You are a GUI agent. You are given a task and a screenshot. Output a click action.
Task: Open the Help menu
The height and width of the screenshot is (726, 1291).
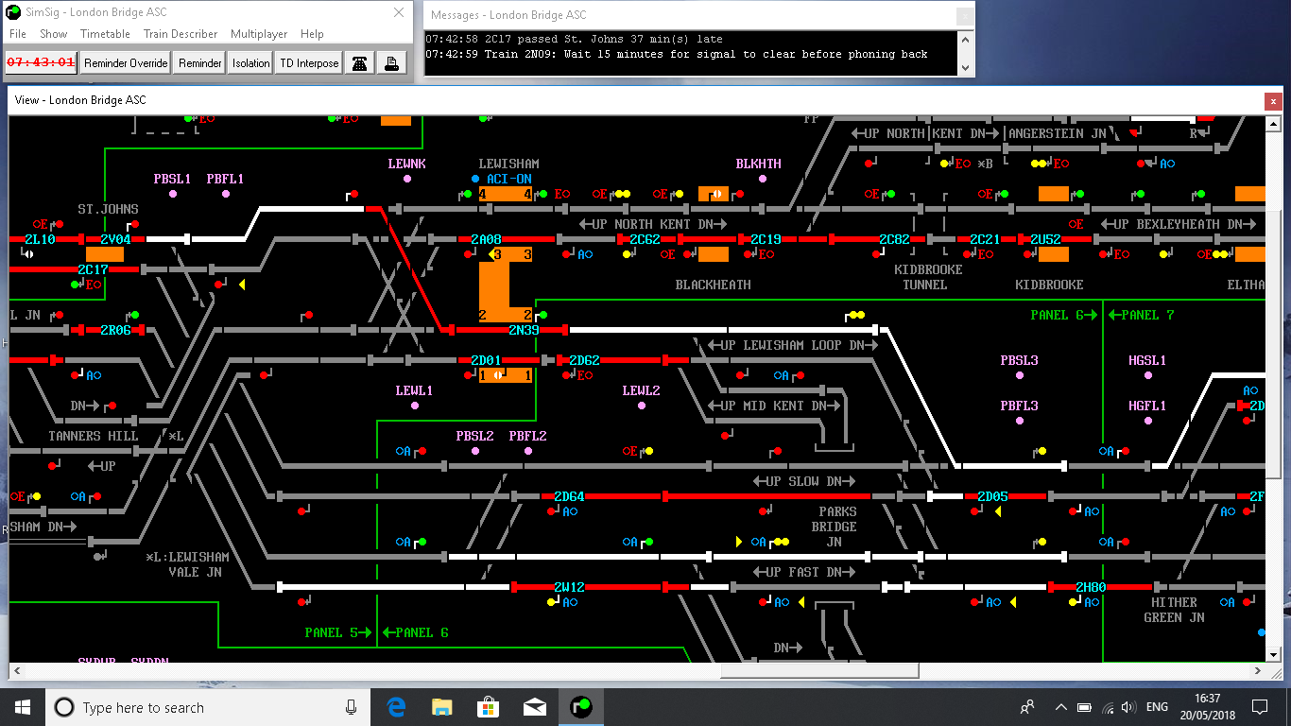(x=312, y=34)
